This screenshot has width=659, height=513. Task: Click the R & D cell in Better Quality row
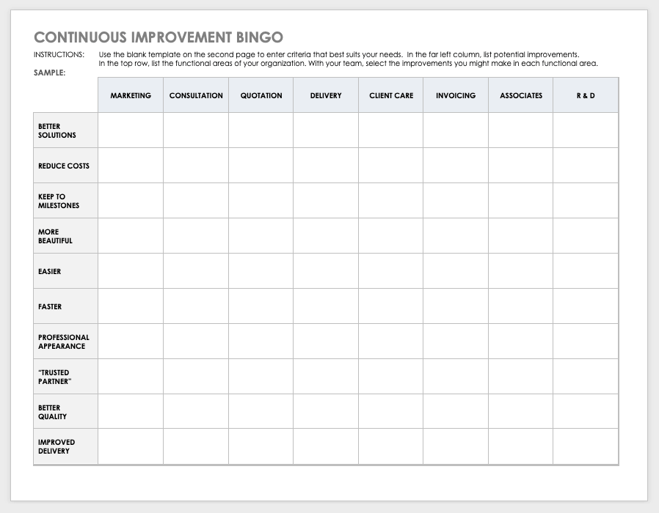coord(586,412)
